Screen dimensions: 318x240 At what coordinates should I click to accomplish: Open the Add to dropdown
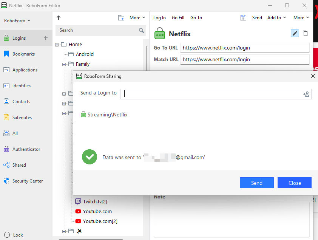276,18
